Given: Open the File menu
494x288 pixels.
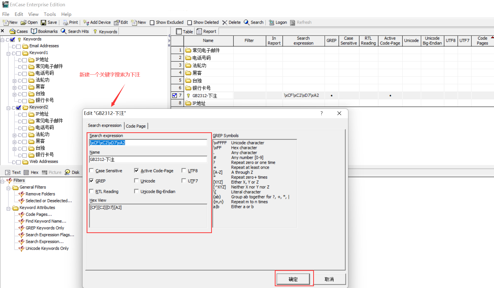Looking at the screenshot, I should point(6,14).
